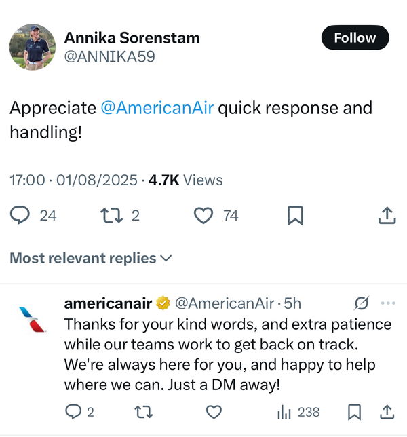
Task: Open the @ANNIKA59 handle
Action: tap(109, 57)
